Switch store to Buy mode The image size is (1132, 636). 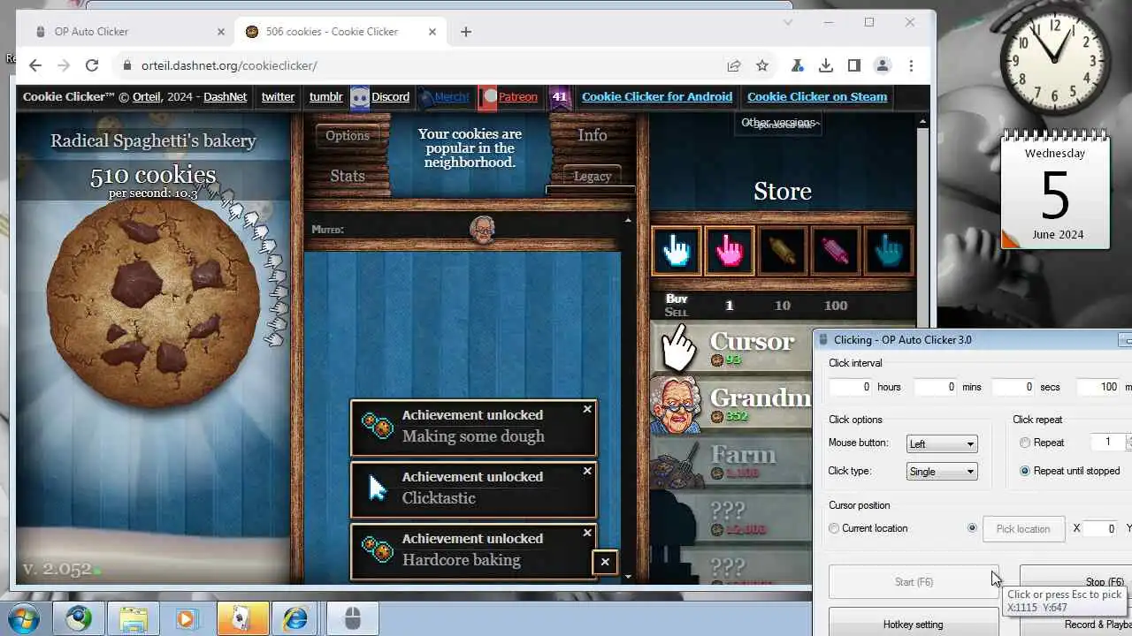coord(677,299)
